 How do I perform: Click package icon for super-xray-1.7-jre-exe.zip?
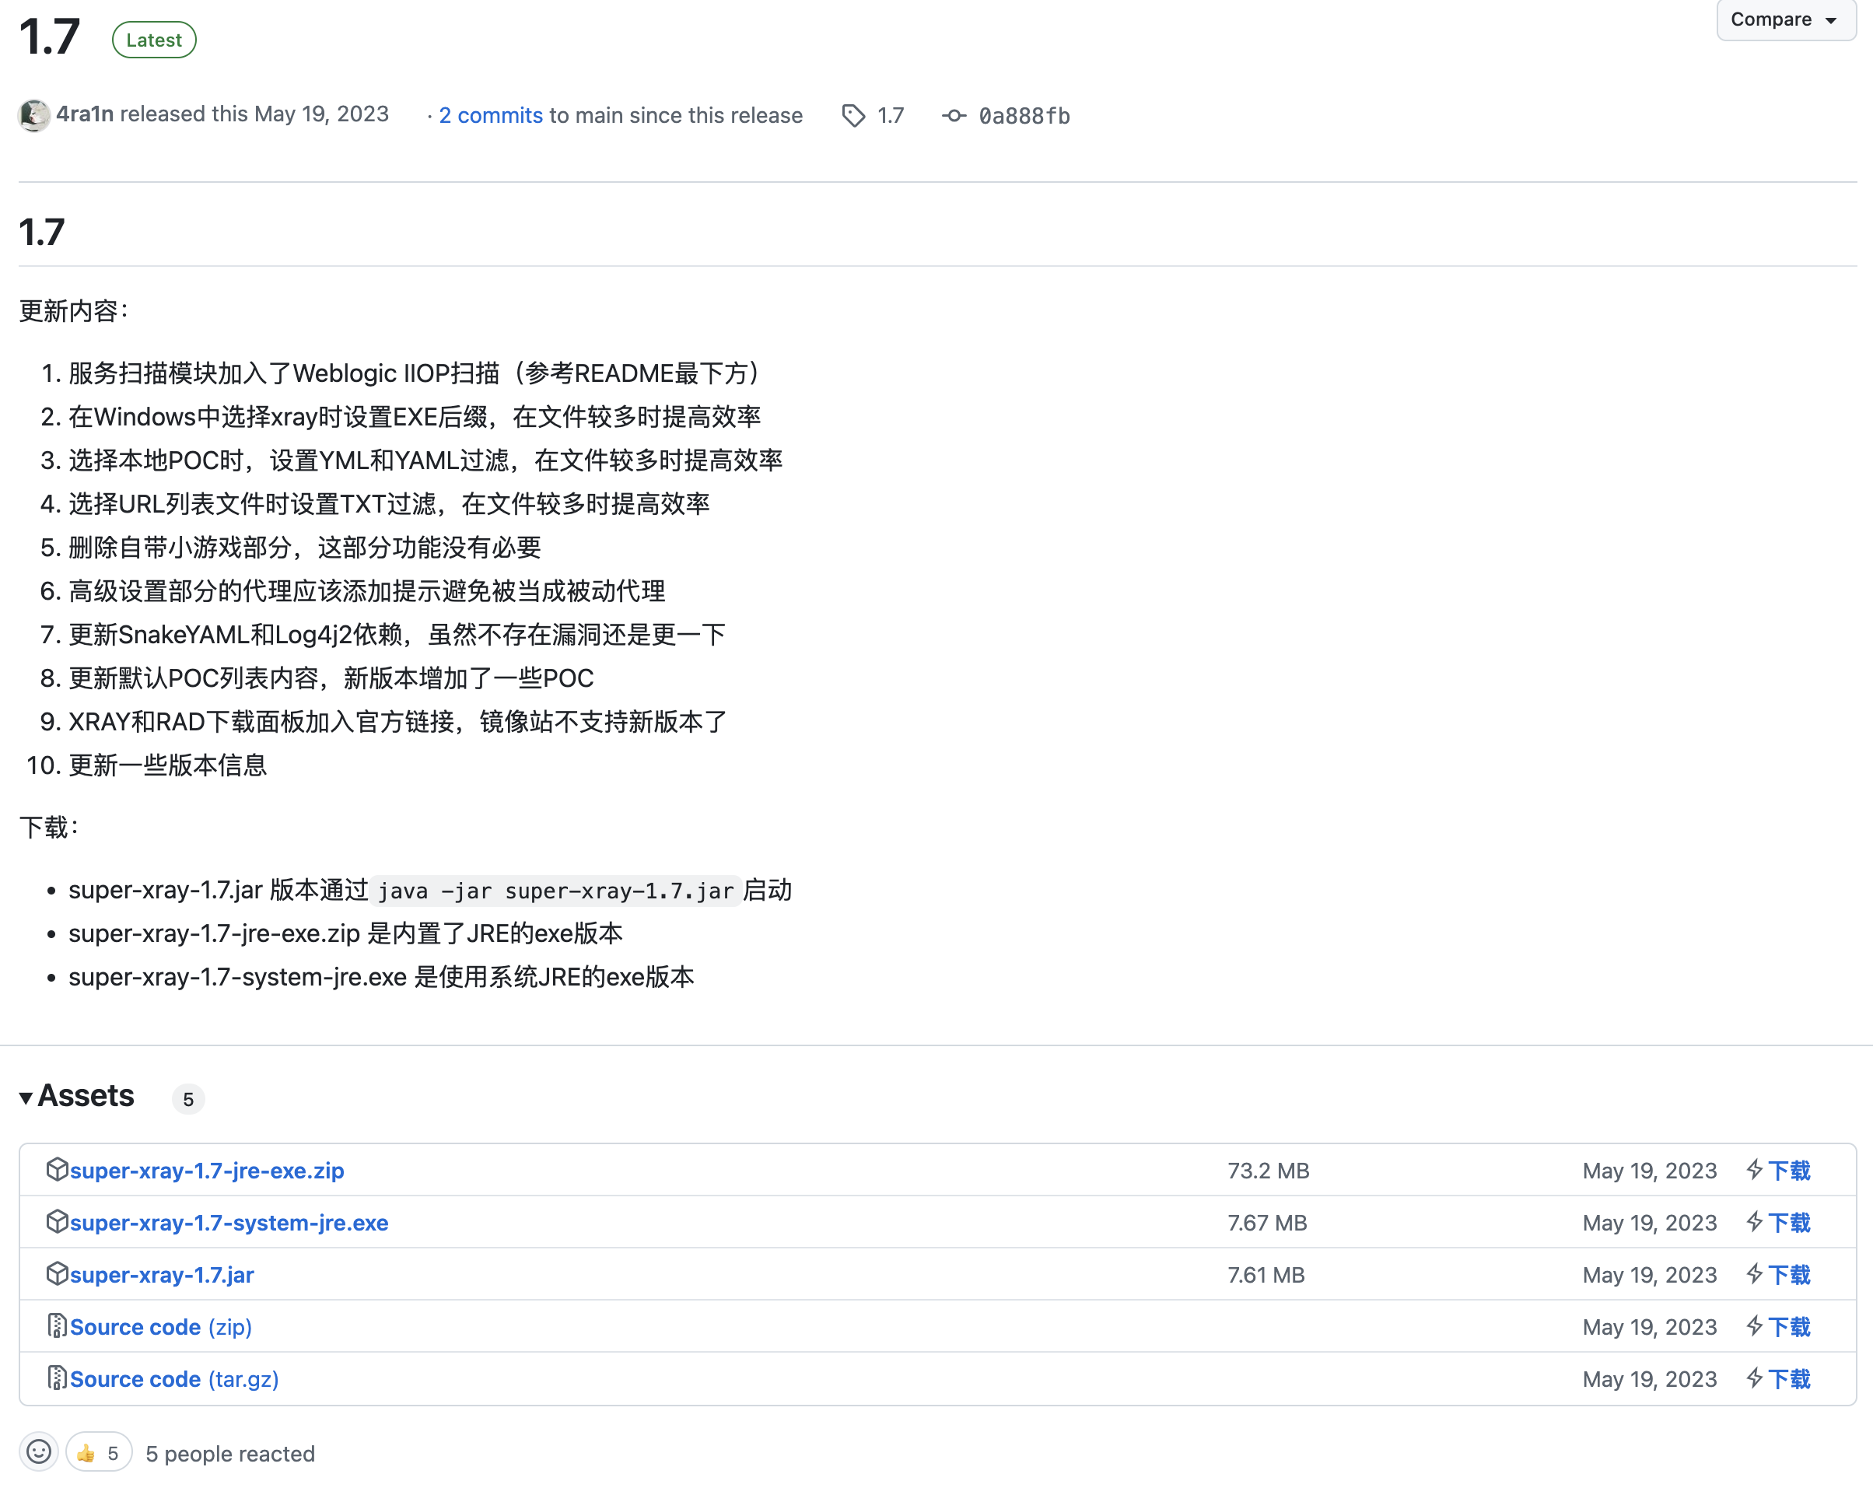click(x=57, y=1169)
